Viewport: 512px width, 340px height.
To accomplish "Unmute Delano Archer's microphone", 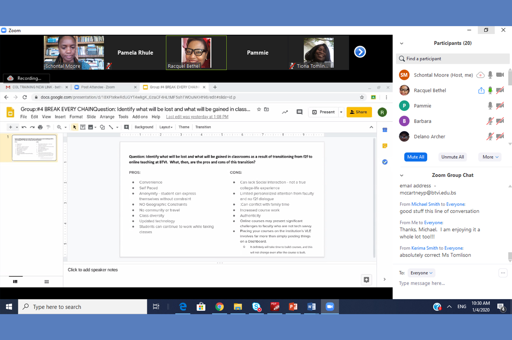I will (490, 136).
